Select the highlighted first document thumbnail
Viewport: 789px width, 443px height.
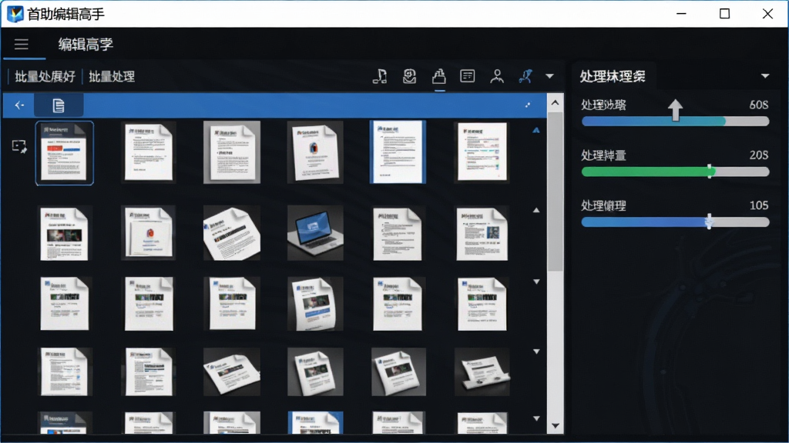tap(65, 153)
